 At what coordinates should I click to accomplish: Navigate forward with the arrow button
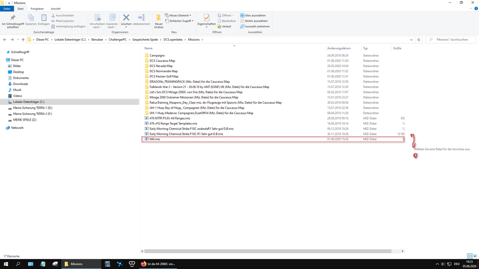[12, 39]
